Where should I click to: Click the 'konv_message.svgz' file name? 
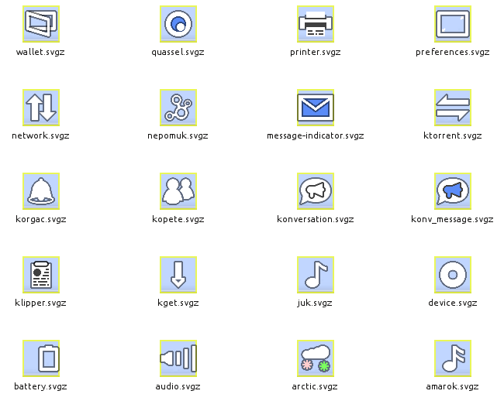(x=452, y=220)
